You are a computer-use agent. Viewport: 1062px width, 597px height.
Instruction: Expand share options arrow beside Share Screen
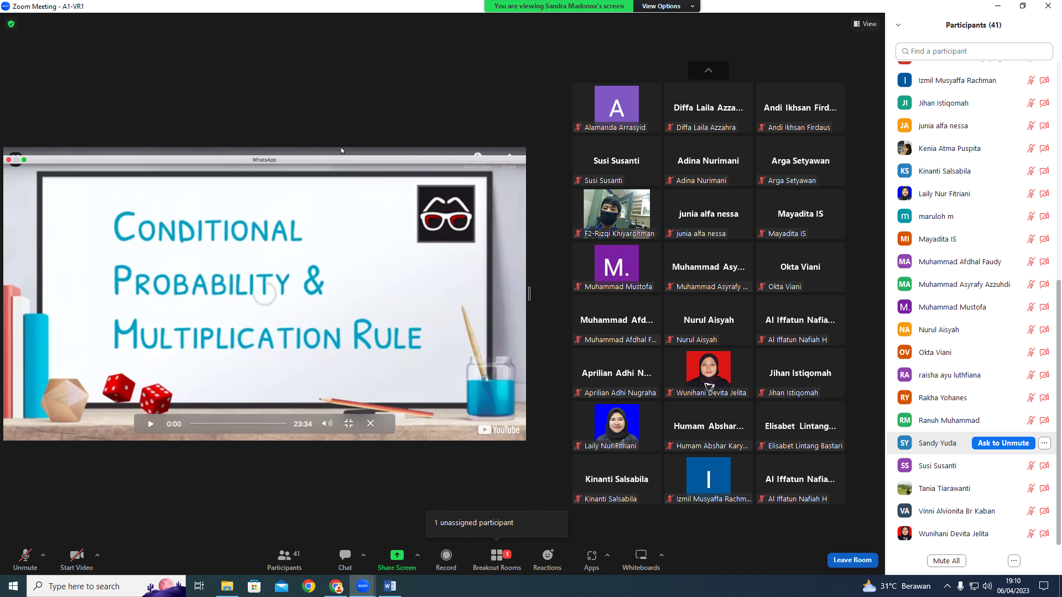click(x=418, y=555)
